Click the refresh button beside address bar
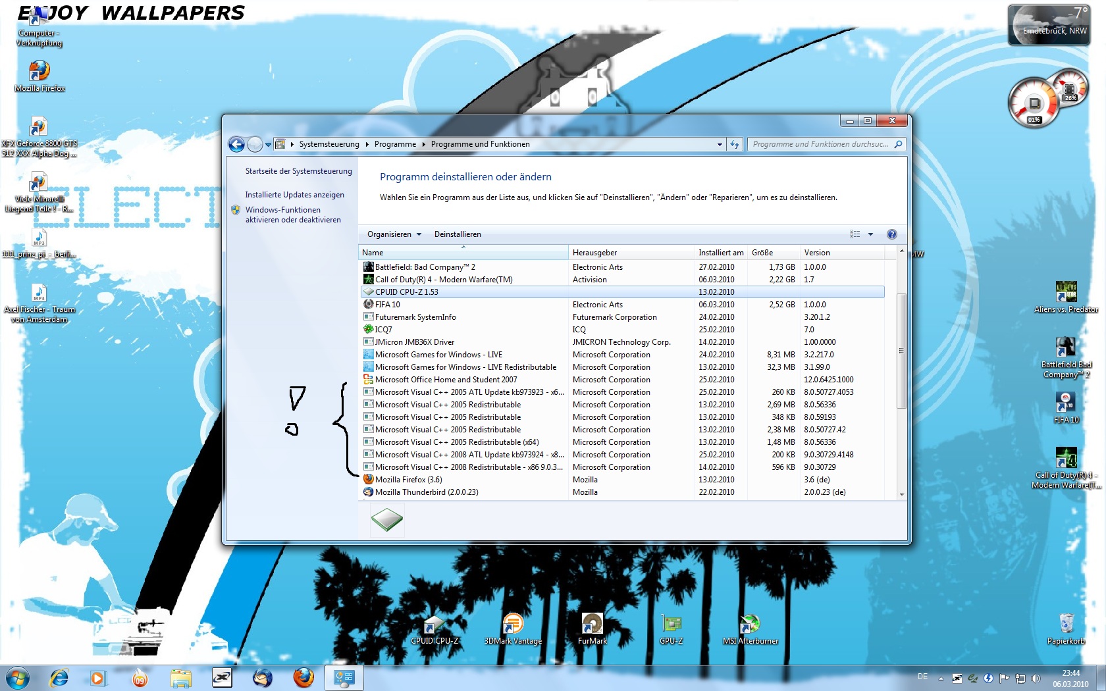 coord(735,144)
